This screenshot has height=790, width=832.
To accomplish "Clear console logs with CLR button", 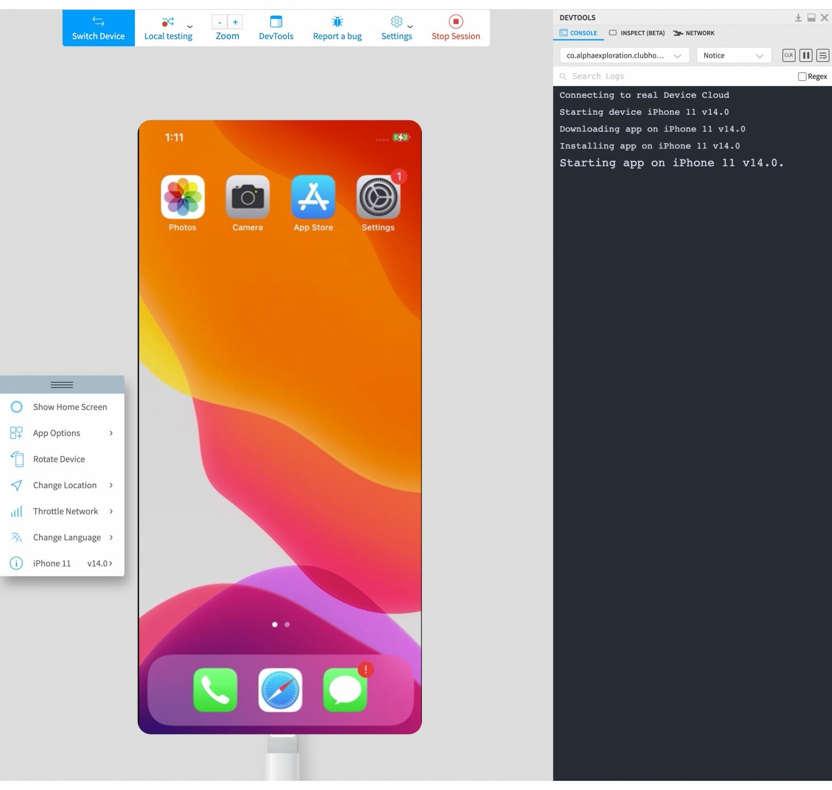I will coord(788,55).
